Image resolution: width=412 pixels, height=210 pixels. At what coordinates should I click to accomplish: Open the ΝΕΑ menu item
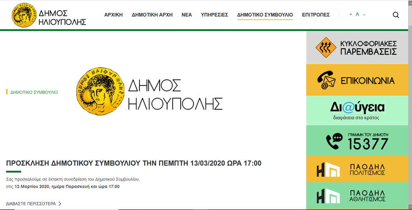tap(187, 15)
